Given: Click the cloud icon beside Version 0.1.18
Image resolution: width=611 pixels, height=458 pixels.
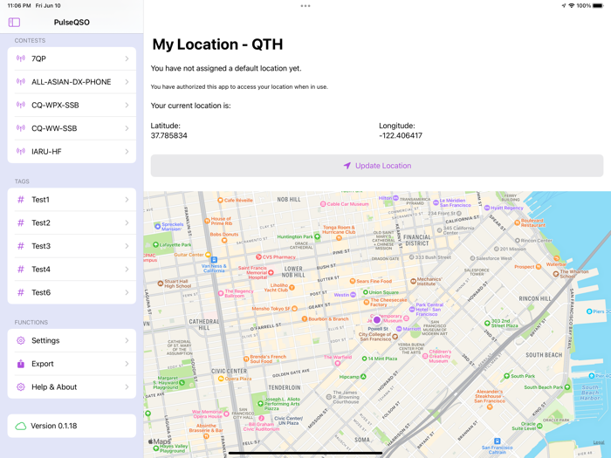Looking at the screenshot, I should (x=21, y=426).
